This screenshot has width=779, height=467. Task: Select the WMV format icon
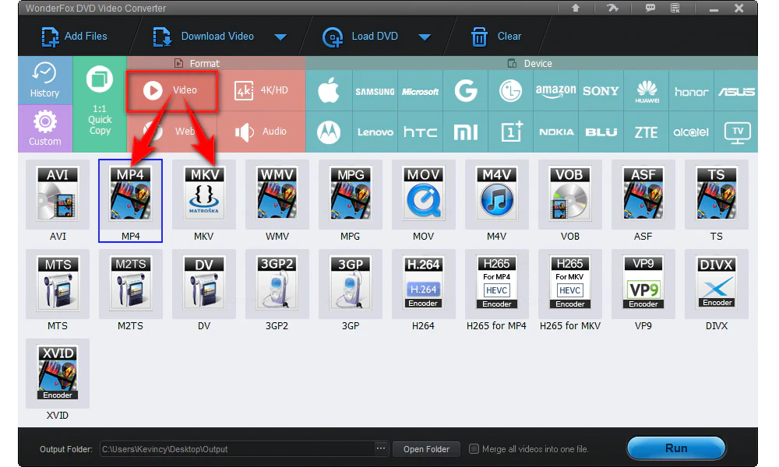[x=277, y=195]
